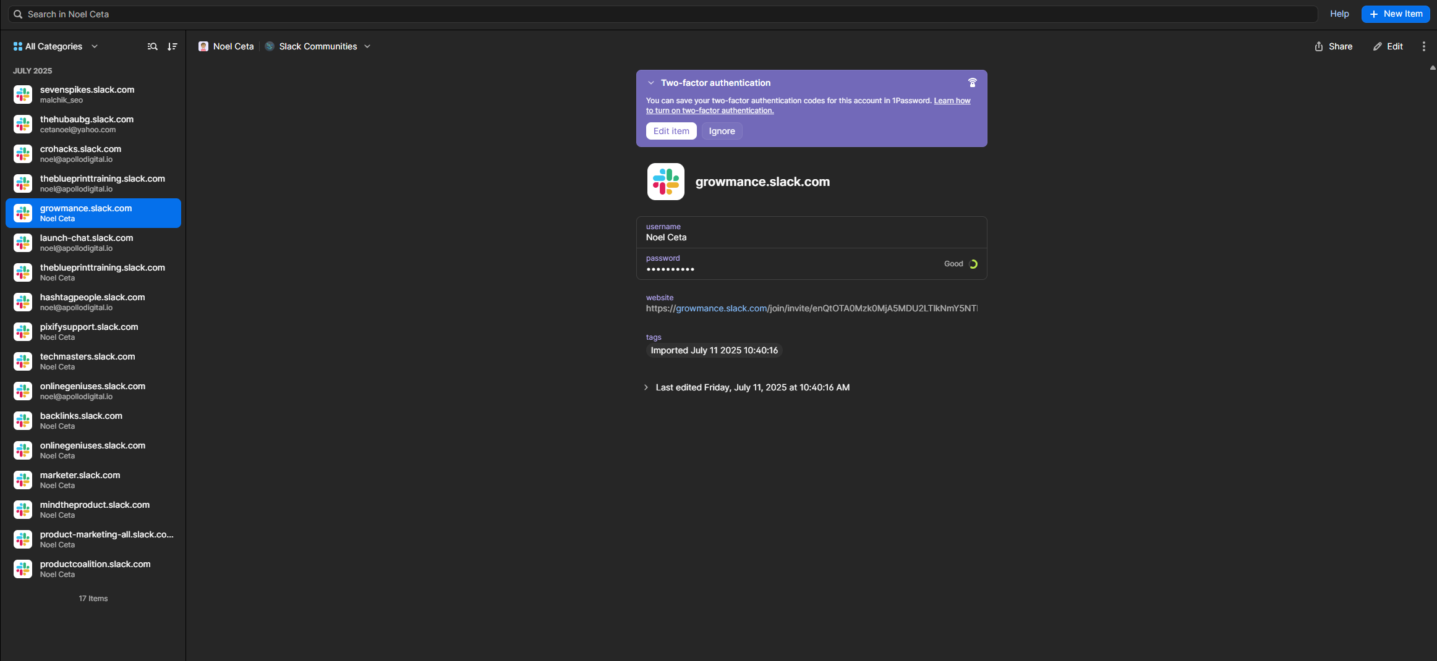Click the JULY 2025 section header

[32, 71]
